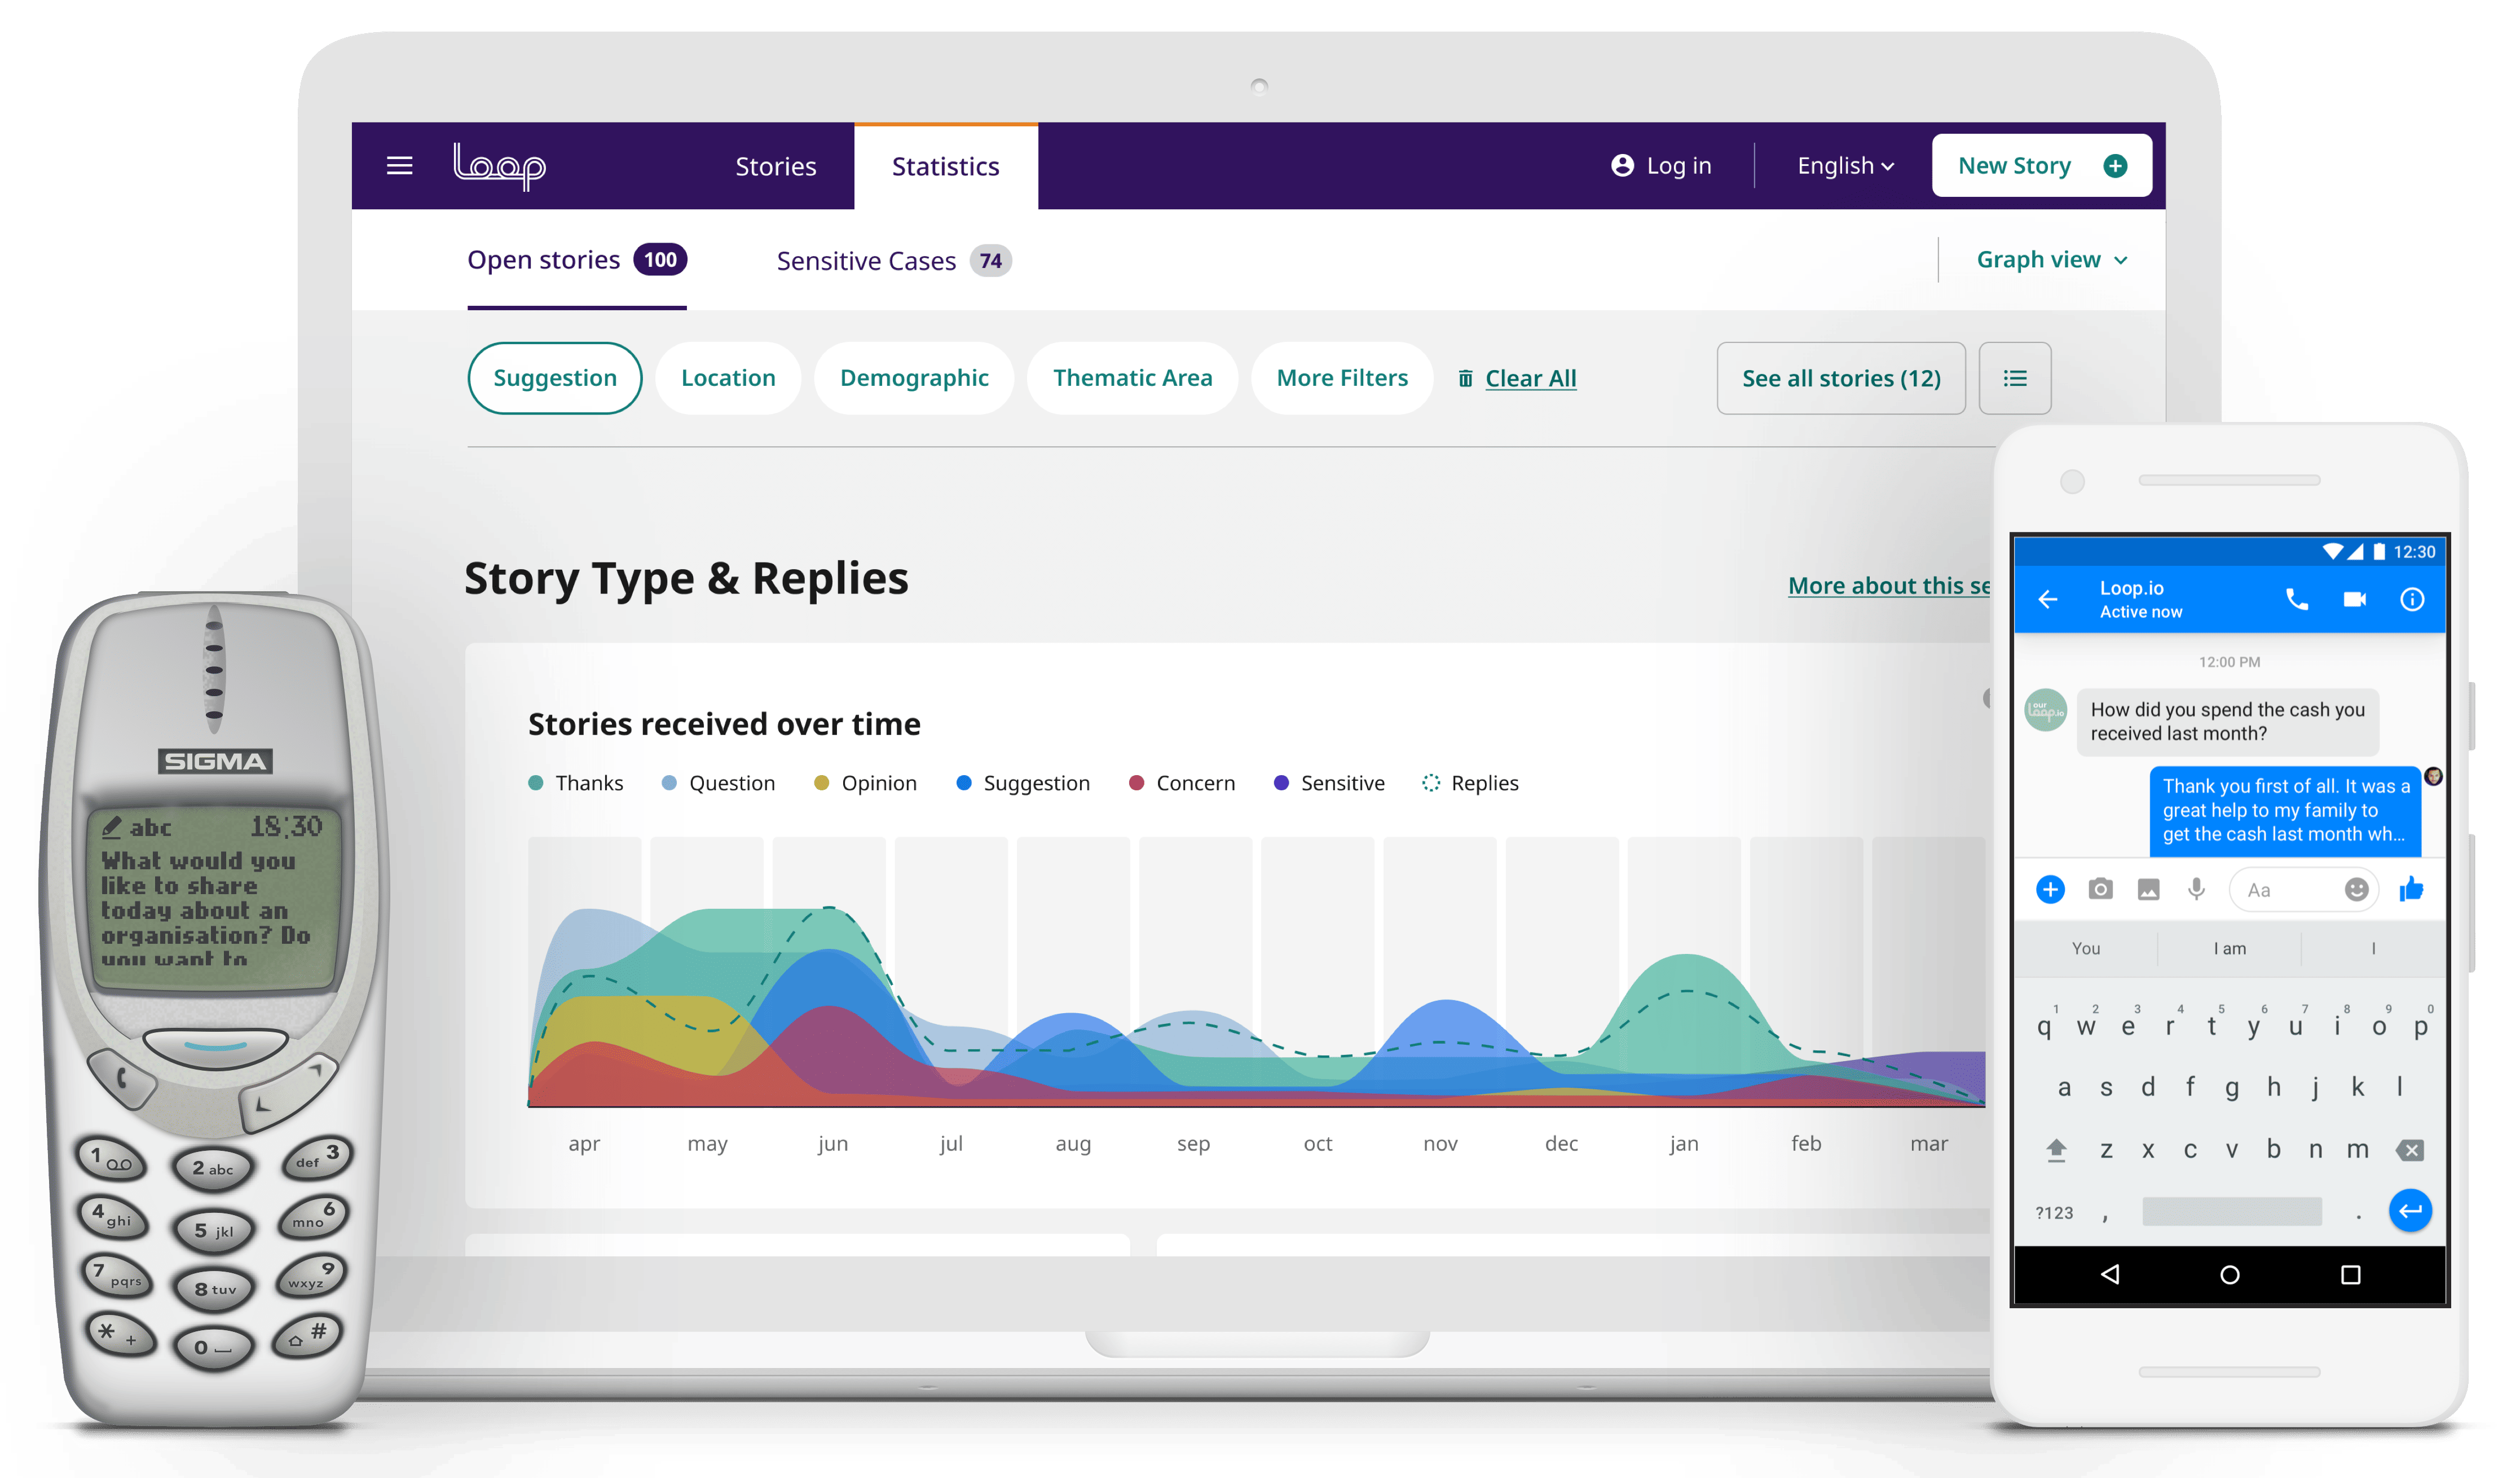The height and width of the screenshot is (1478, 2520).
Task: Expand the English language dropdown
Action: 1845,166
